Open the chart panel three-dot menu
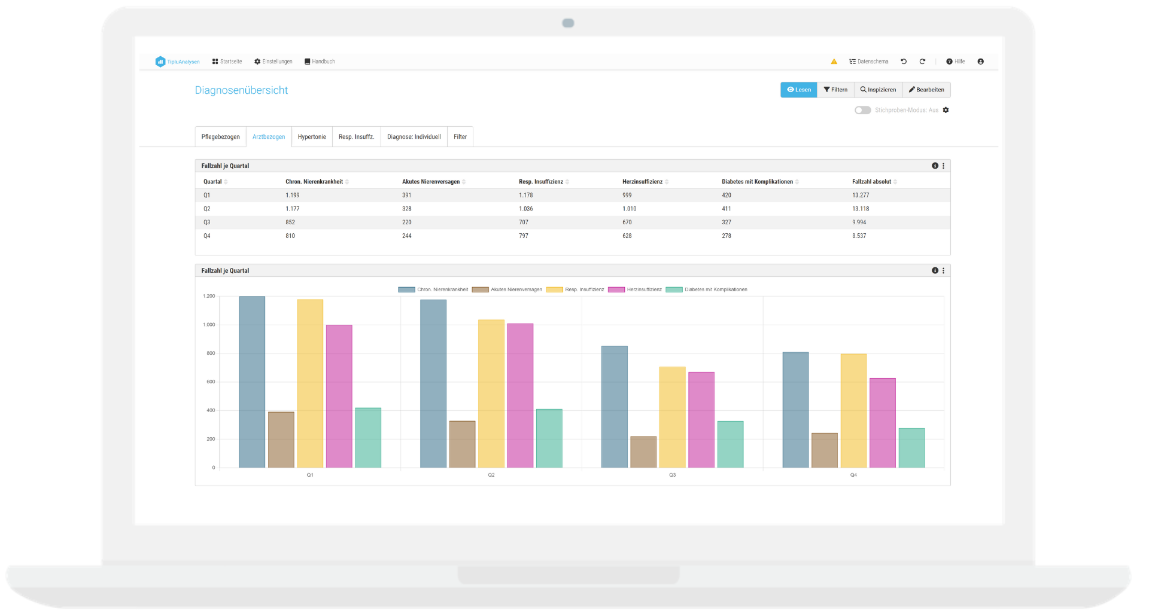The width and height of the screenshot is (1149, 616). tap(944, 270)
